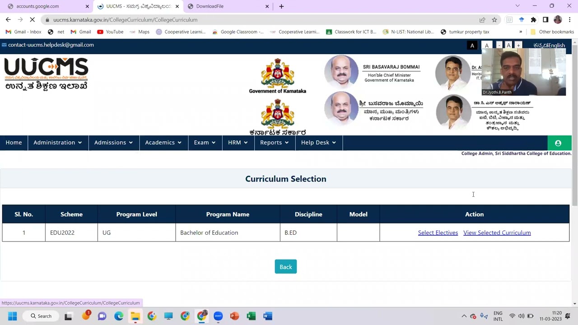Open the browser side panel
This screenshot has width=578, height=325.
(x=545, y=20)
